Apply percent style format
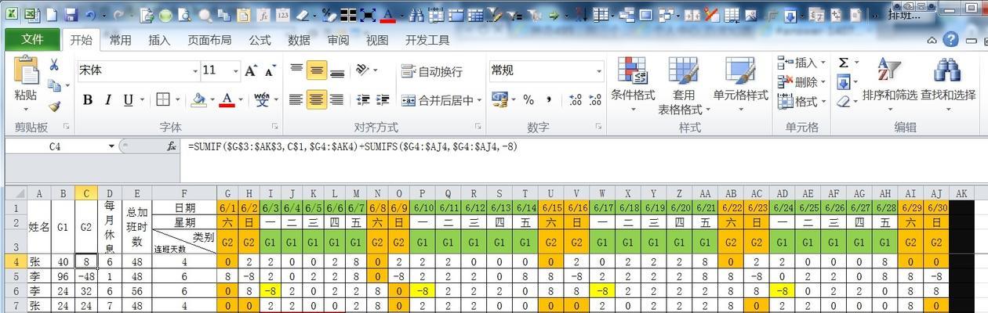Screen dimensions: 988x313 pos(529,100)
